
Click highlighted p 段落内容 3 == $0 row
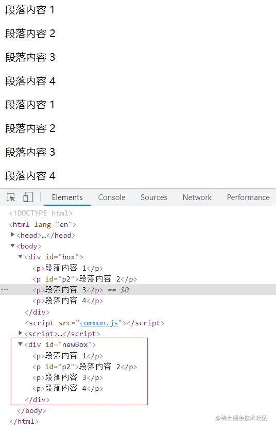138,290
